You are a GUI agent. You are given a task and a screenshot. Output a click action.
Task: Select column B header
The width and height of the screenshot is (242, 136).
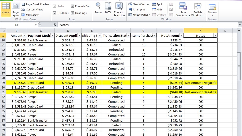(17, 31)
